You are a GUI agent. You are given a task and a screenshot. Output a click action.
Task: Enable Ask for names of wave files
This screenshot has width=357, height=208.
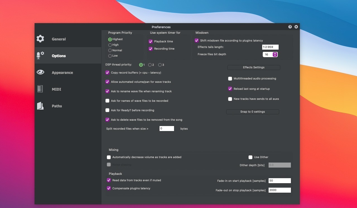coord(107,101)
